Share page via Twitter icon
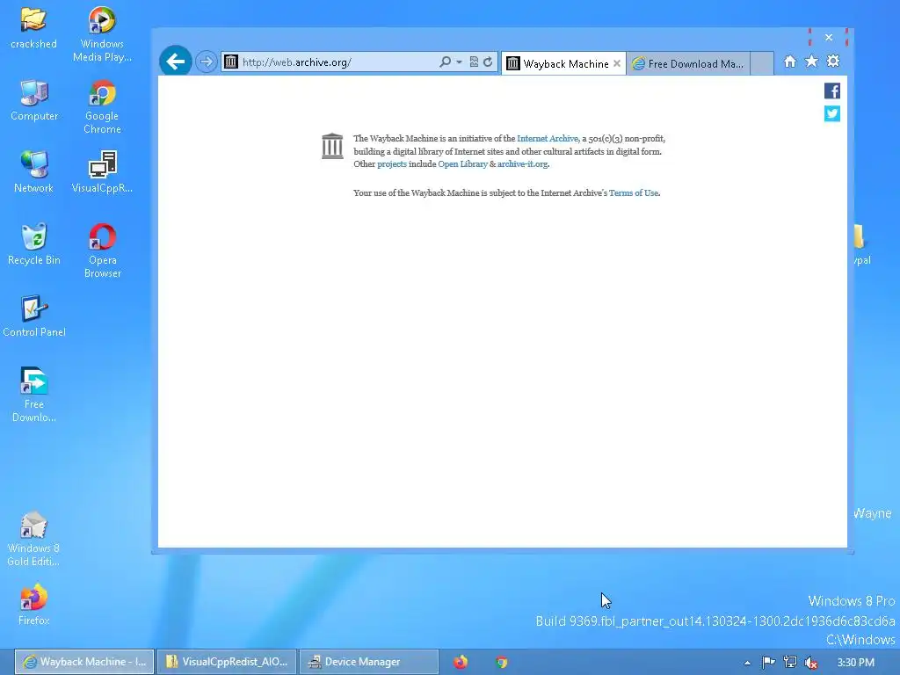 click(x=832, y=113)
